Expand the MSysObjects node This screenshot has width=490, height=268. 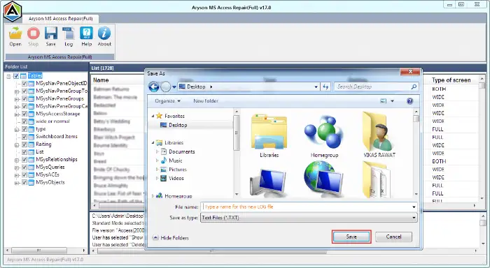17,183
